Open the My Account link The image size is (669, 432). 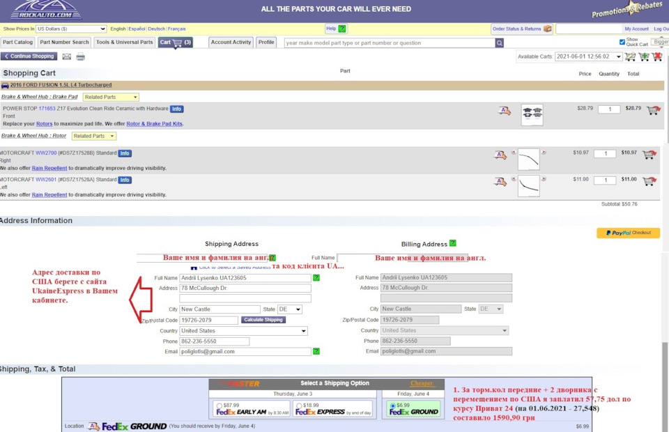(x=636, y=29)
